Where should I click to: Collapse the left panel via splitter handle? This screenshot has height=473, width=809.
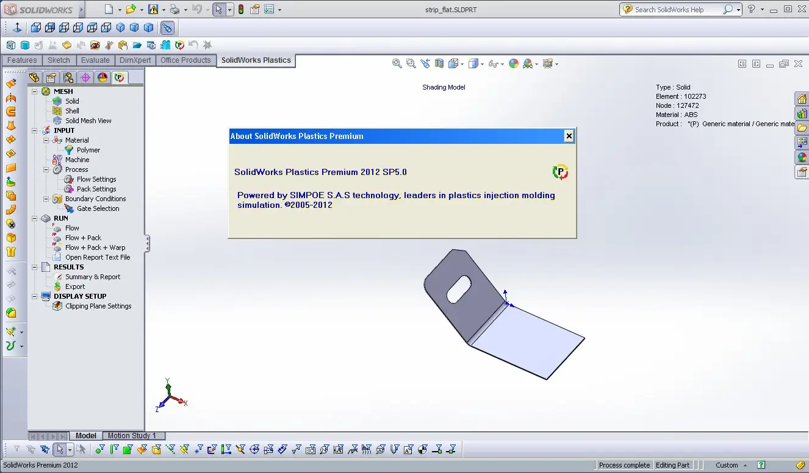[147, 244]
